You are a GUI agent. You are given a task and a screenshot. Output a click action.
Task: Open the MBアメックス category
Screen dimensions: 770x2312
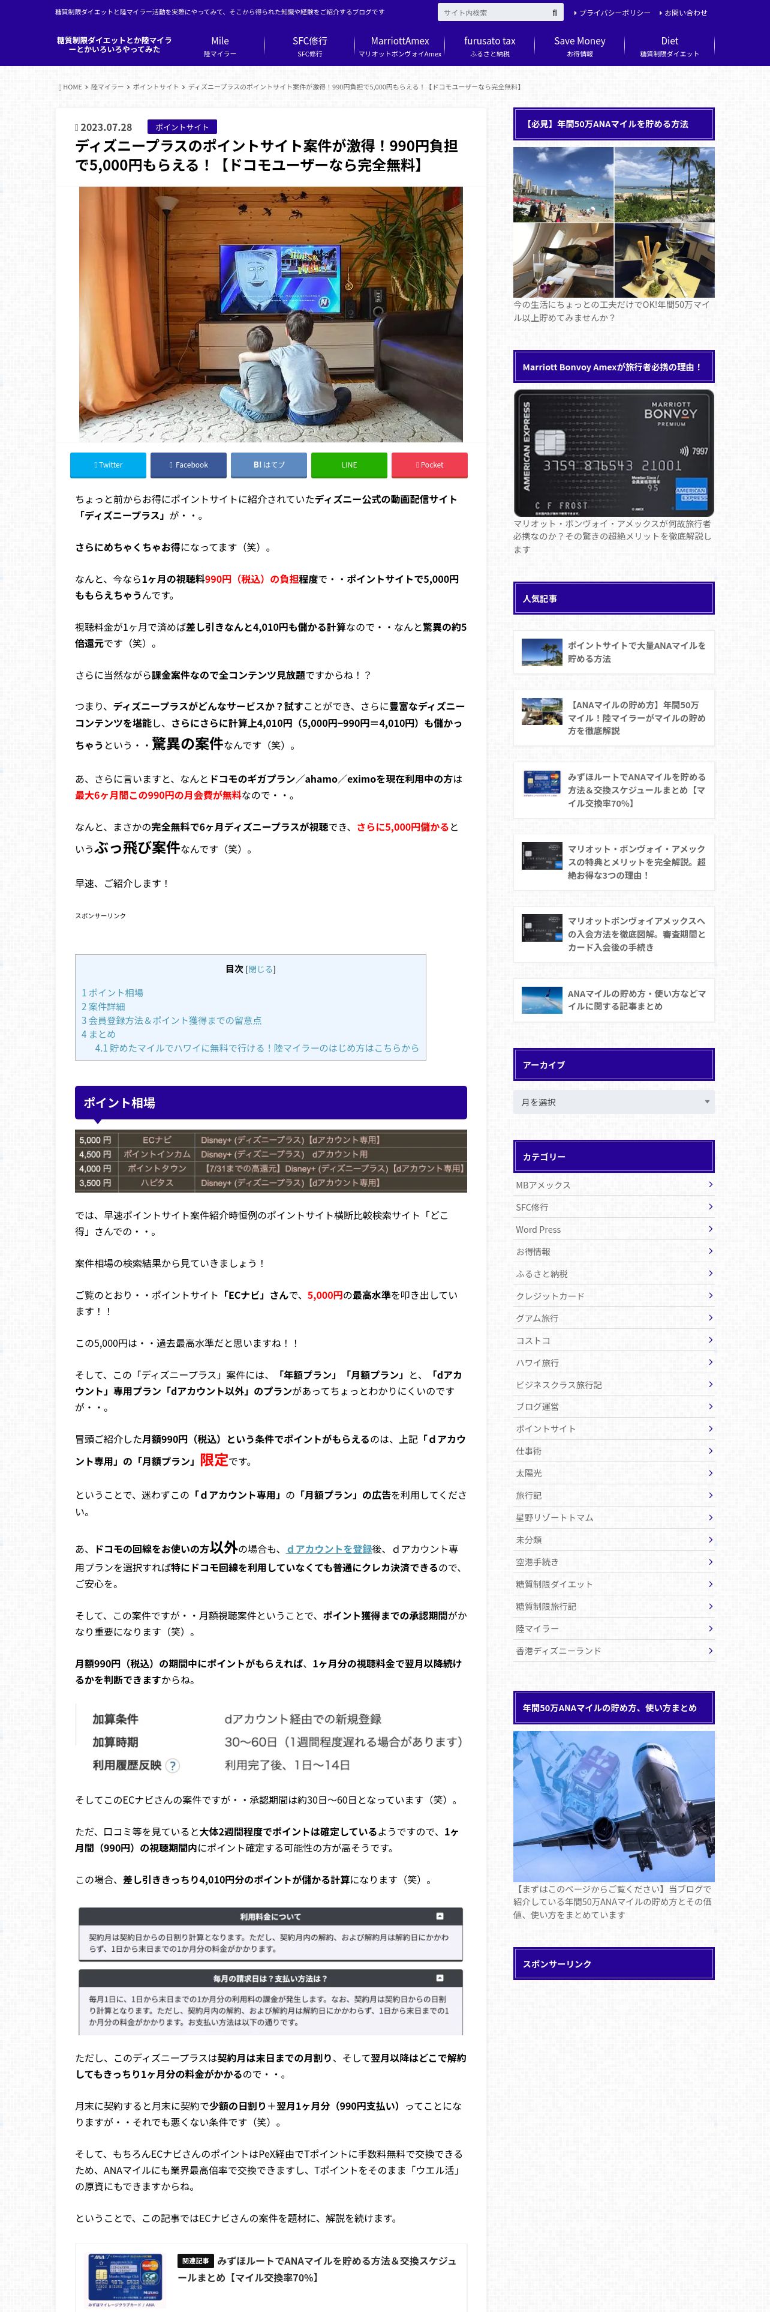point(613,1185)
